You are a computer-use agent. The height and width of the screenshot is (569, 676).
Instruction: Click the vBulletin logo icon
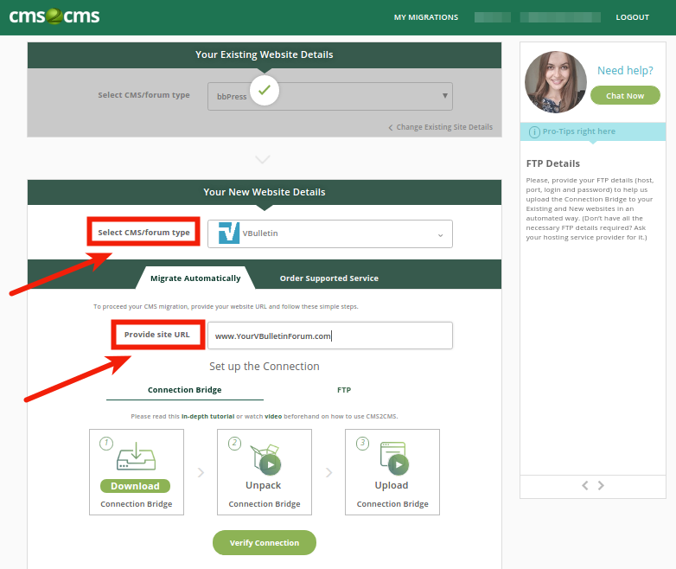point(229,233)
